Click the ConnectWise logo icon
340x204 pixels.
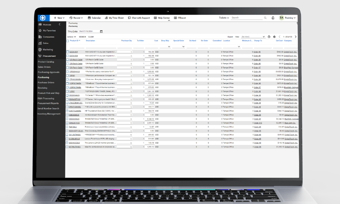point(43,18)
